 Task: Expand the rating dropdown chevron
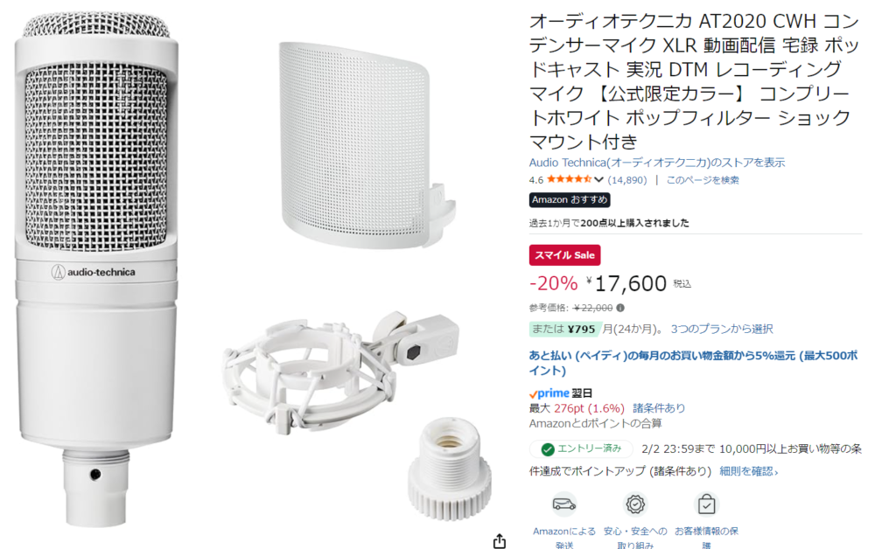598,179
